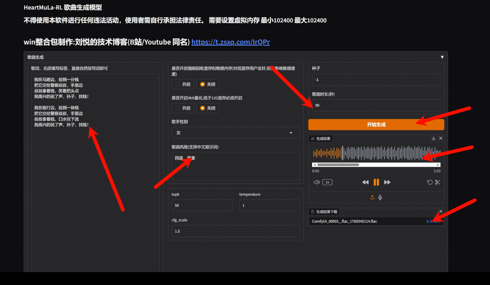Click the 歌曲时长 song duration input field
The width and height of the screenshot is (490, 285).
point(376,105)
